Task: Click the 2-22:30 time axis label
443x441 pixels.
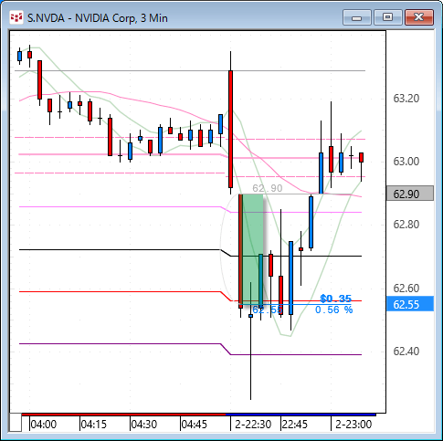Action: 253,425
